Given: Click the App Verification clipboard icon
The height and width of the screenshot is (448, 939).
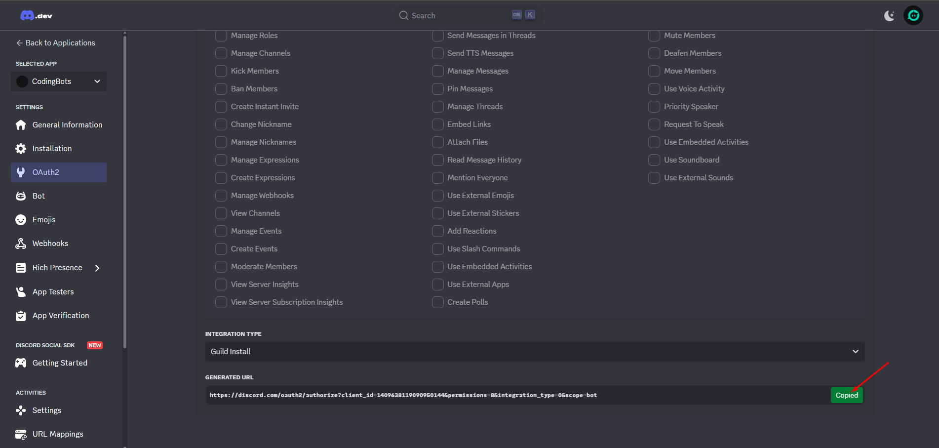Looking at the screenshot, I should (x=21, y=316).
